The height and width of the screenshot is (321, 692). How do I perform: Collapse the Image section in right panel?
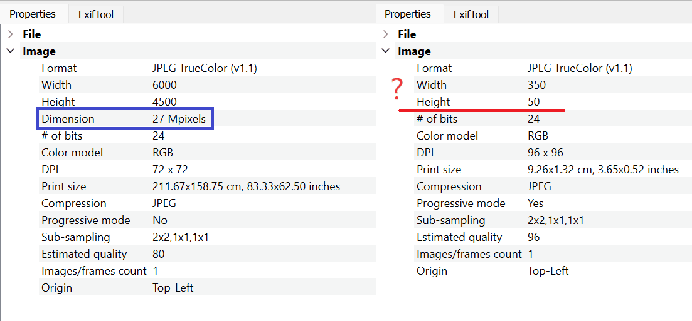pos(386,51)
